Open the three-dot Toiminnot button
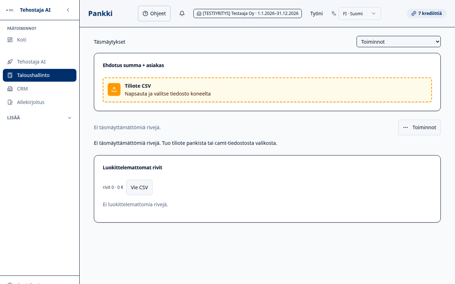The height and width of the screenshot is (284, 455). [x=419, y=127]
